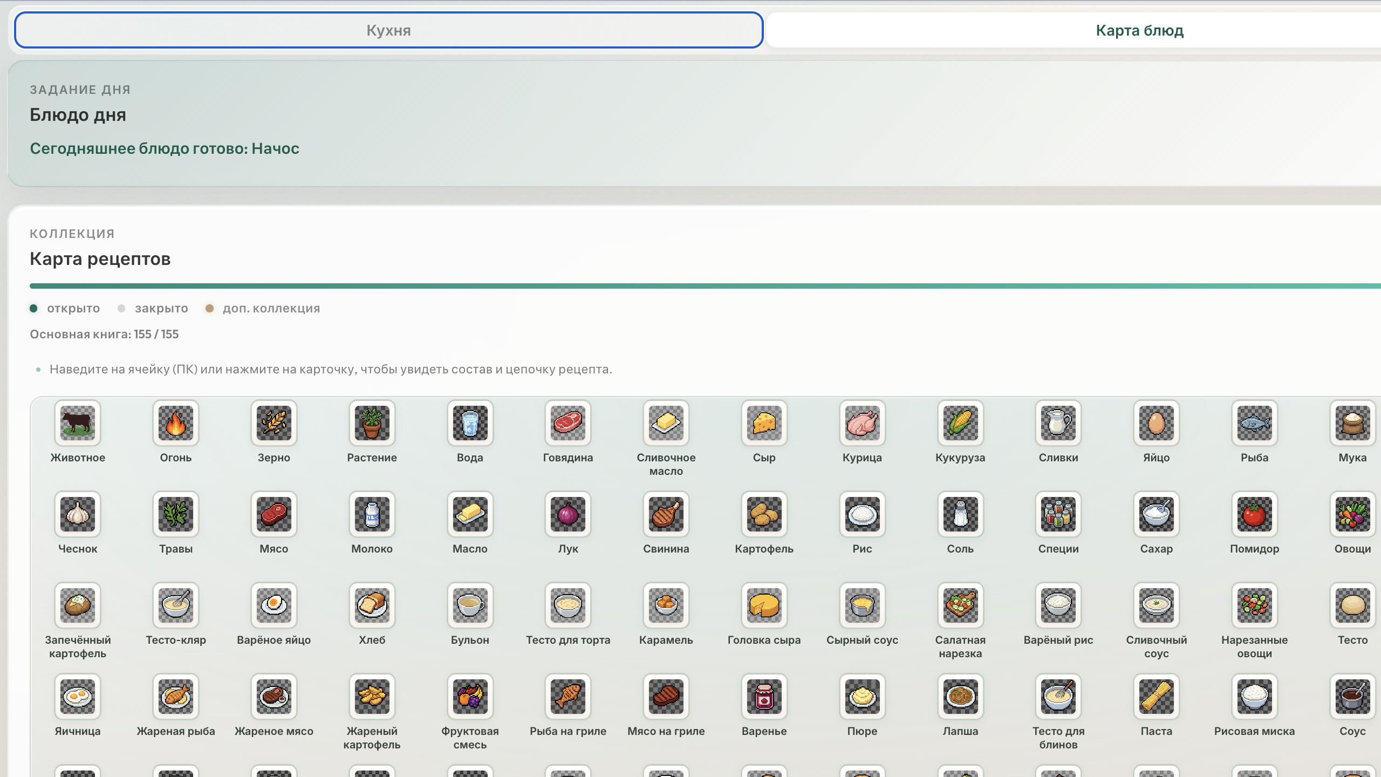Select the Жареное мясо plate icon
The image size is (1381, 777).
(274, 697)
